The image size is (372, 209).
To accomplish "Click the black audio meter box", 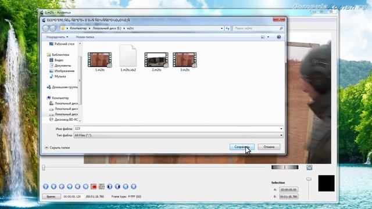I will coord(326,183).
